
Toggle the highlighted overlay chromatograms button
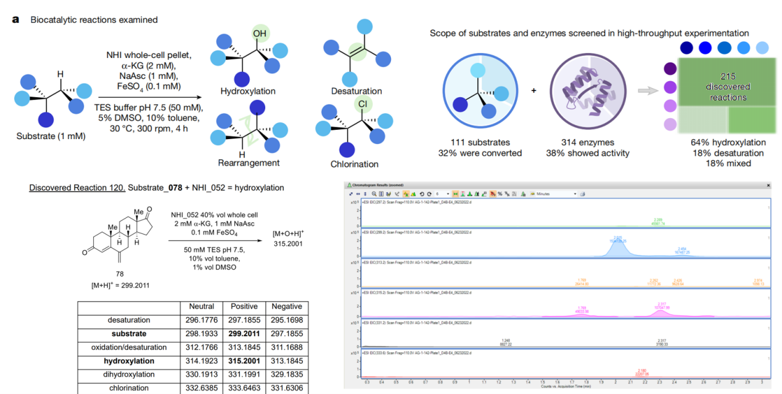click(406, 194)
